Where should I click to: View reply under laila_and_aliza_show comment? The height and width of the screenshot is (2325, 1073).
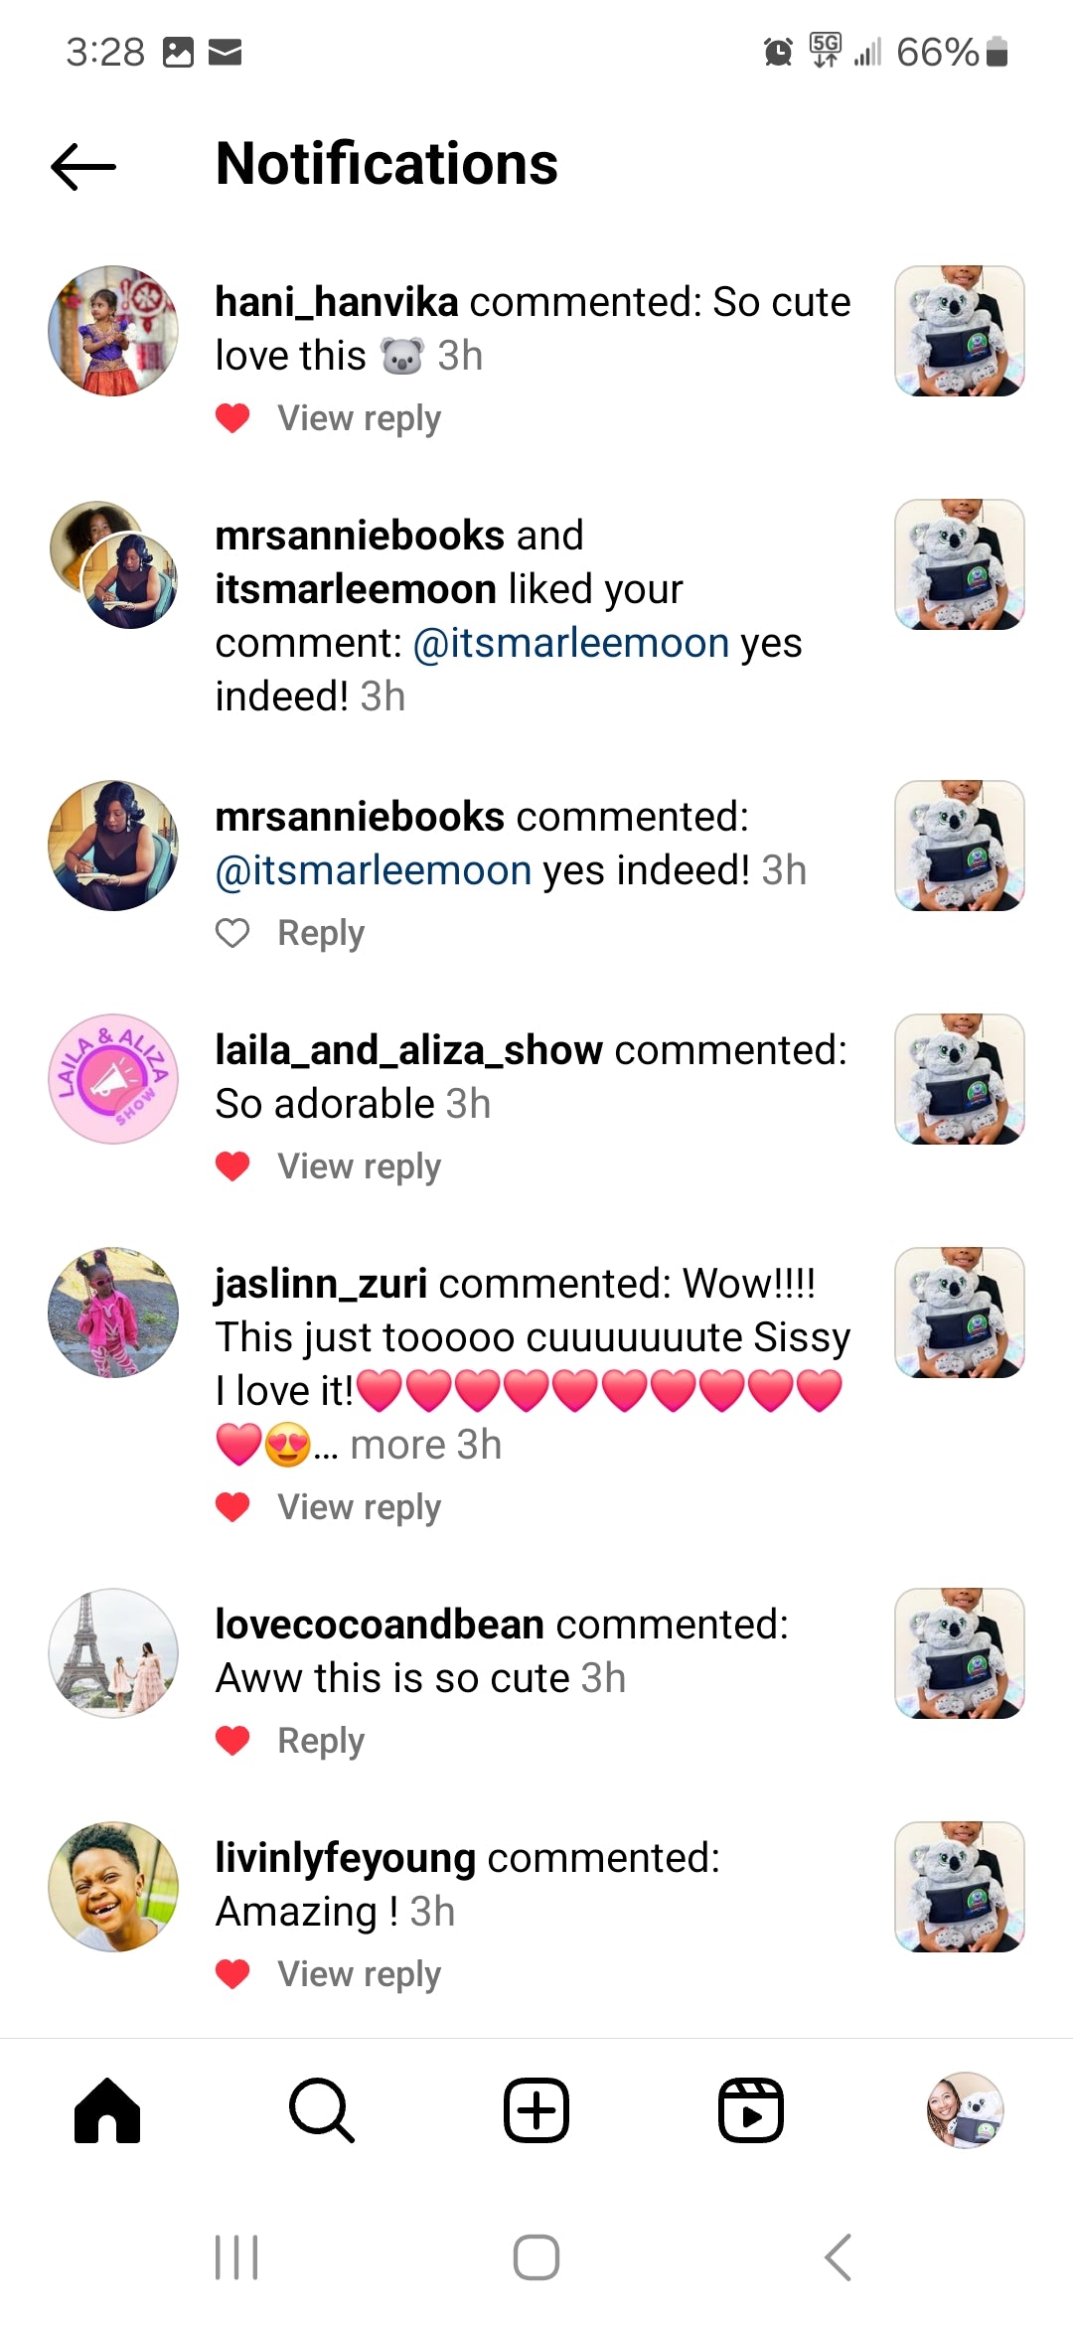pyautogui.click(x=359, y=1166)
